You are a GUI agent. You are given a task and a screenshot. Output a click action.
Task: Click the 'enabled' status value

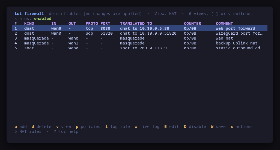click(x=43, y=19)
